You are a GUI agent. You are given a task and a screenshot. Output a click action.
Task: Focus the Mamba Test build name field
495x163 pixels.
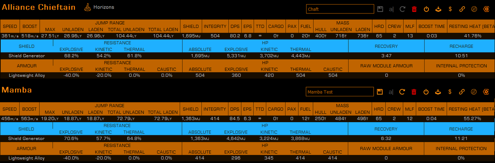point(340,92)
